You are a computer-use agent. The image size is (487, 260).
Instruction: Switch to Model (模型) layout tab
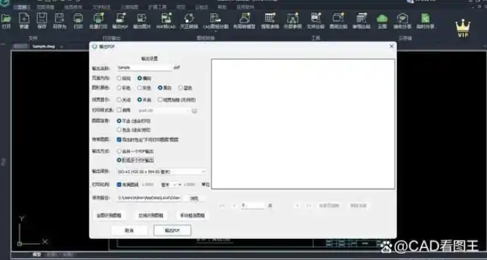point(37,254)
